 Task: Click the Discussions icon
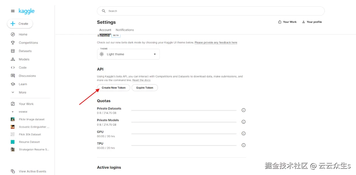coord(13,76)
